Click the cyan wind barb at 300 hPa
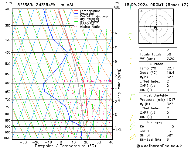Screen dimensions: 191x148 click(x=131, y=6)
